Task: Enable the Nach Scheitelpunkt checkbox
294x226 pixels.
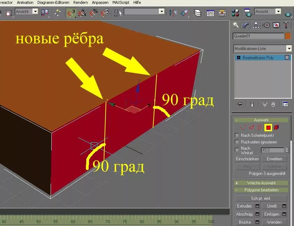Action: point(236,135)
